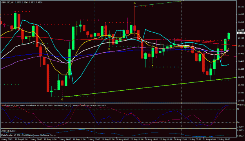Select the latest green candle at the current price line

point(229,36)
